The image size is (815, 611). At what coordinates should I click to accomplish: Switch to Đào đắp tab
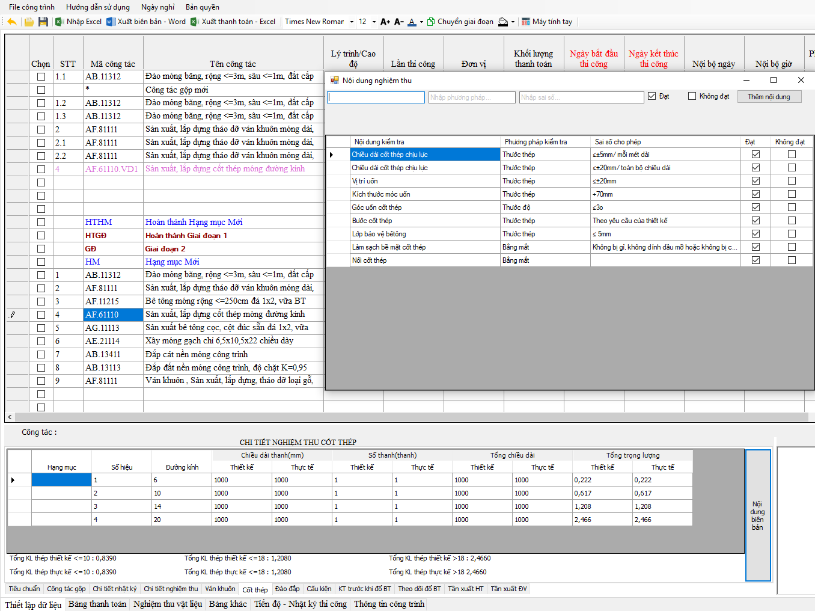coord(287,589)
